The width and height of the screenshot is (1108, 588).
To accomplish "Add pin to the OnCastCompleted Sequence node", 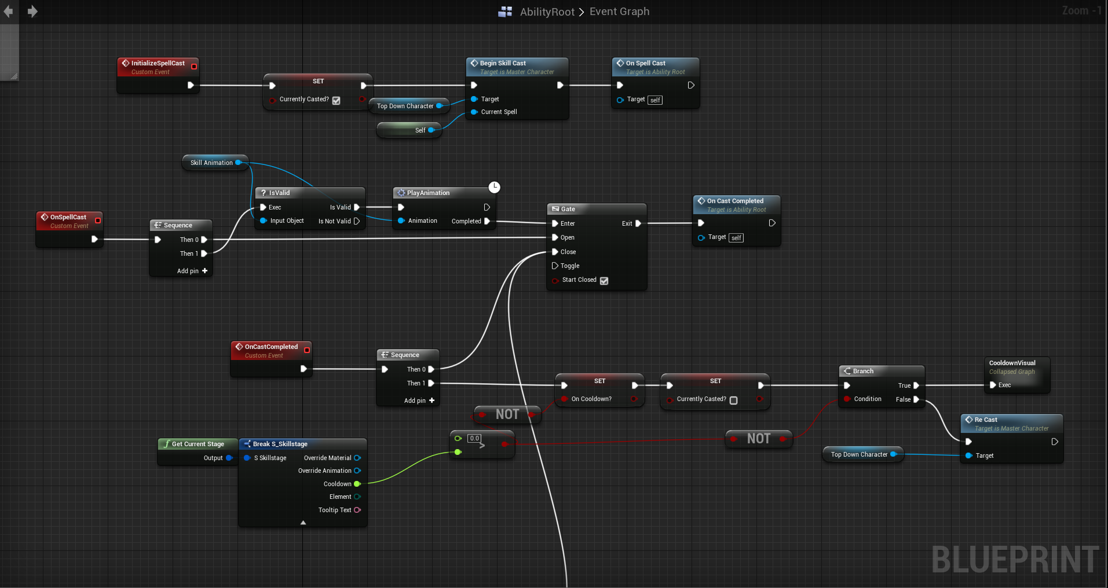I will click(432, 400).
